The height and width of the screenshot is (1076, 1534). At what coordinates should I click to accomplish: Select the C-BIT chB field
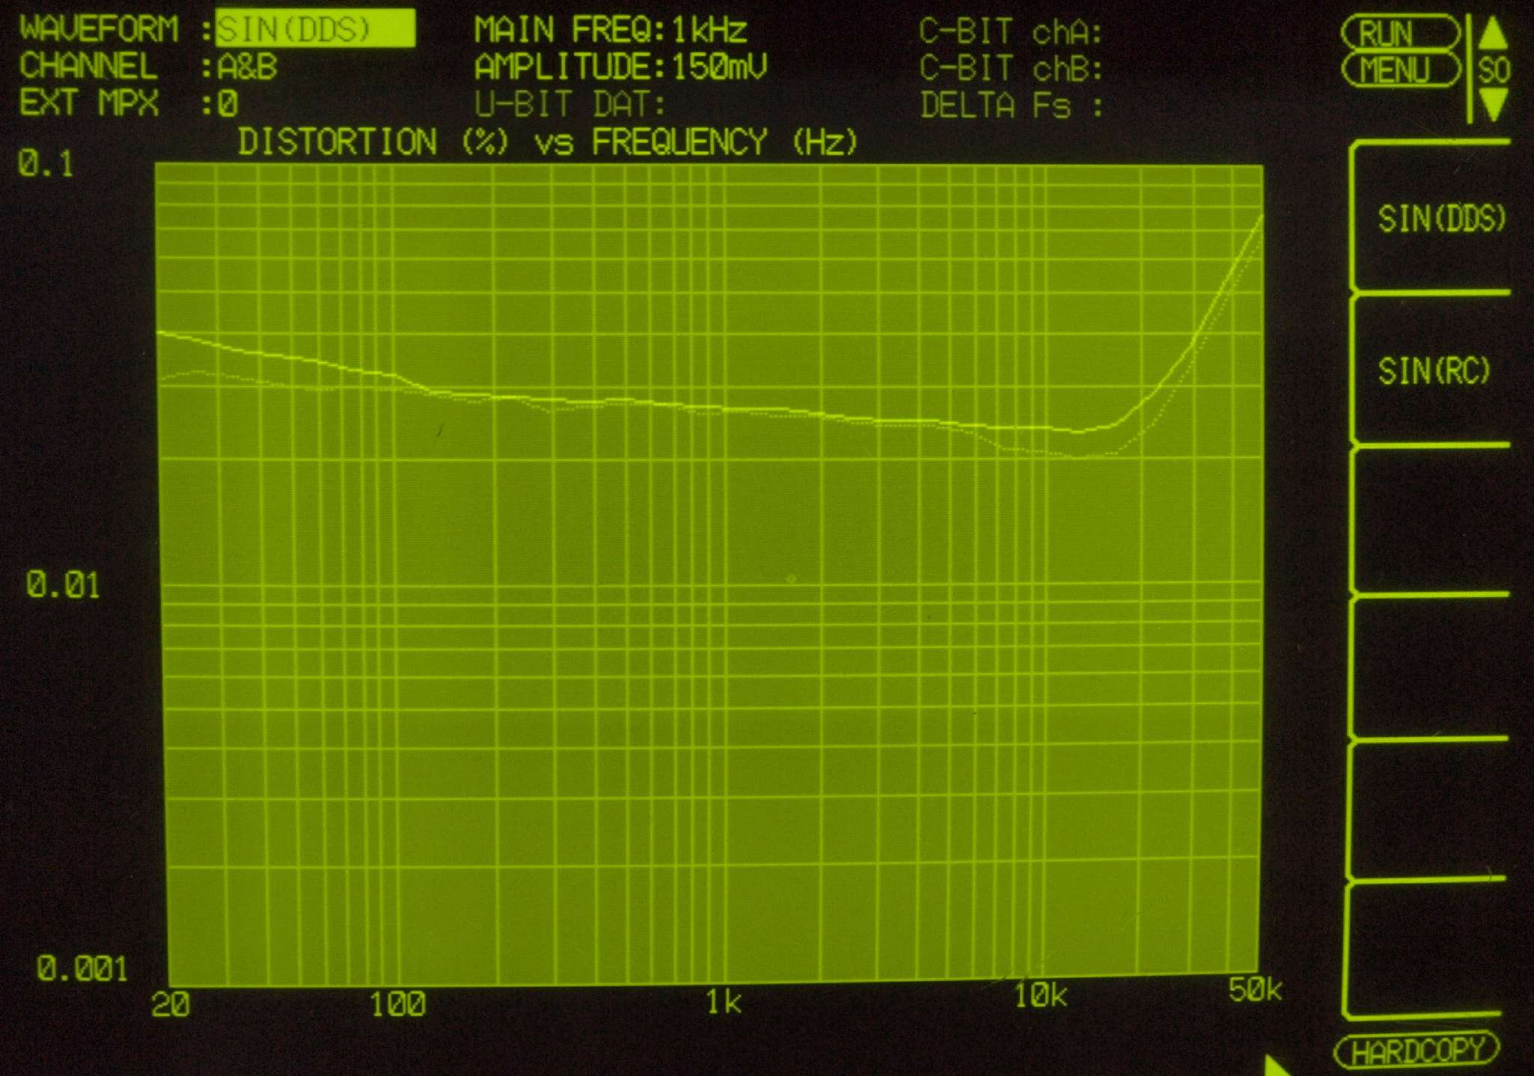click(x=1012, y=69)
